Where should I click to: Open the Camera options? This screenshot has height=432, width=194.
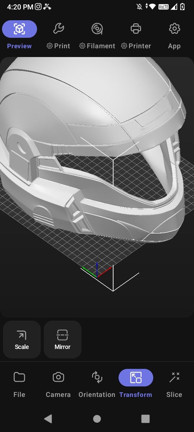point(58,384)
